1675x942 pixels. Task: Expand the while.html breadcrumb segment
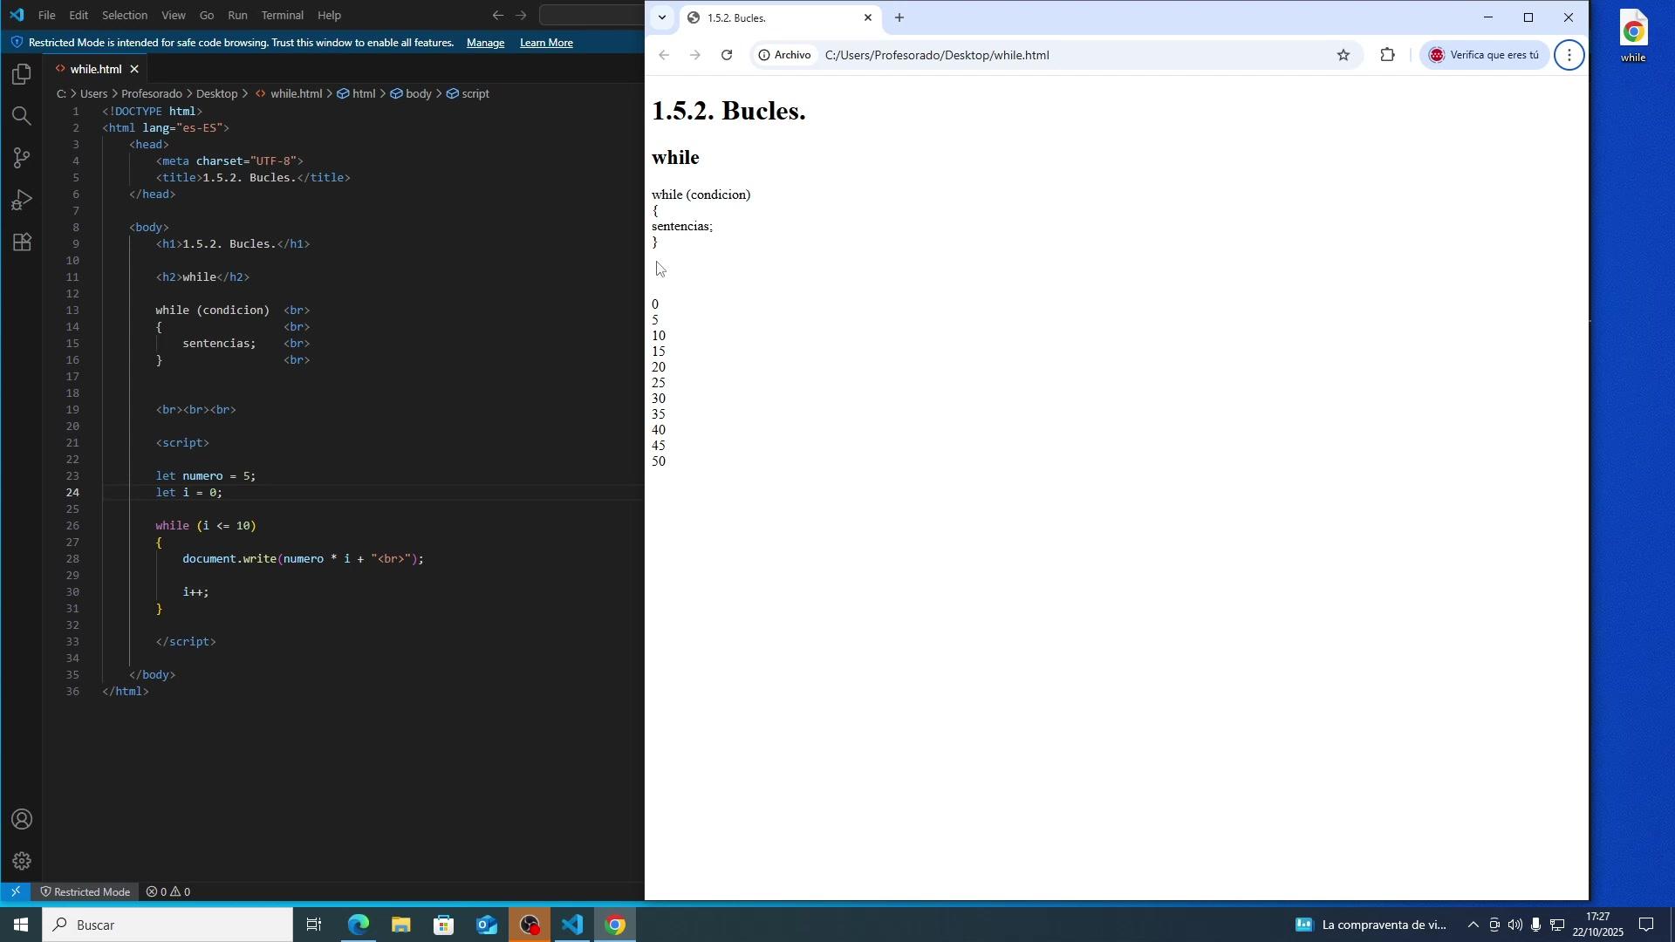pos(289,93)
